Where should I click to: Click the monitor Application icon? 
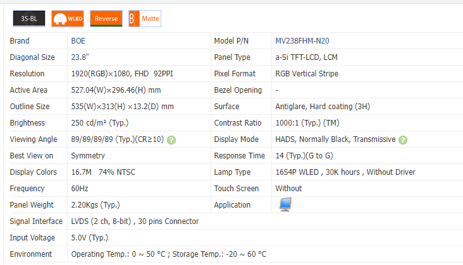click(285, 204)
